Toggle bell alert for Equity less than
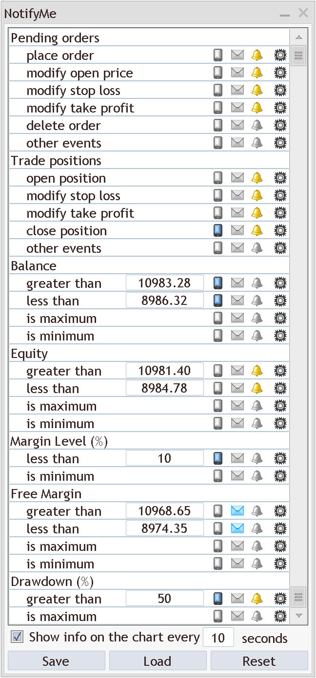 tap(257, 389)
